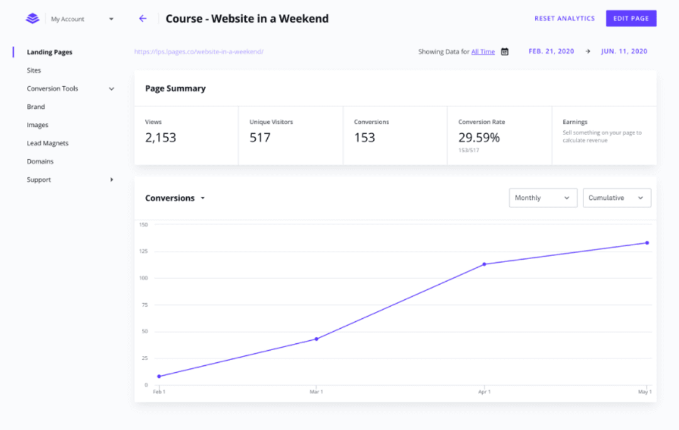Click the Reset Analytics button
The width and height of the screenshot is (679, 430).
564,18
